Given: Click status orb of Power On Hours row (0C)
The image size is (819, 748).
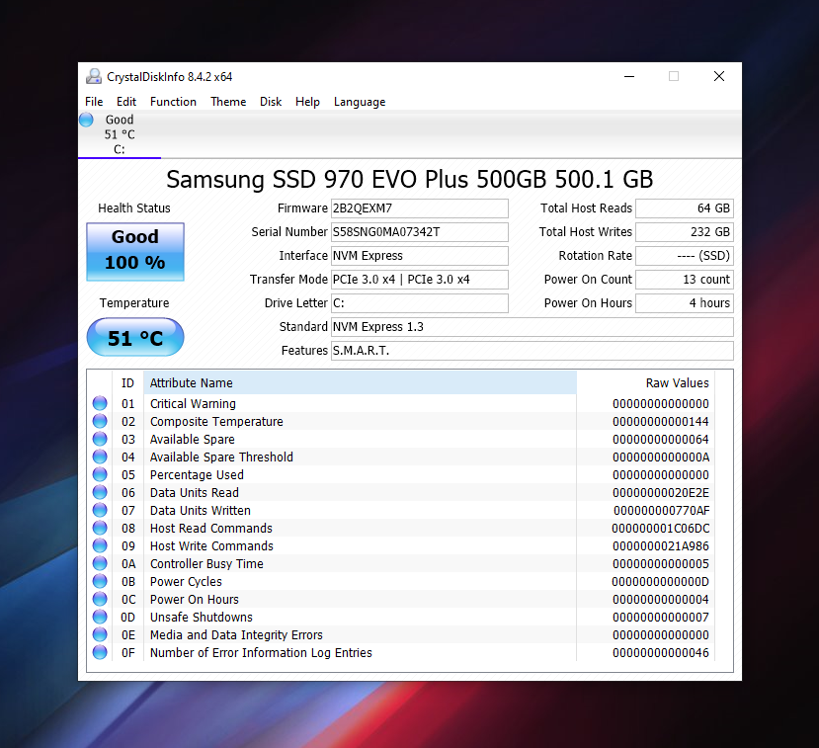Looking at the screenshot, I should 100,599.
